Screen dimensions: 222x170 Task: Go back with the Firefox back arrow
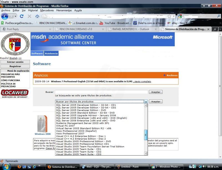pyautogui.click(x=5, y=16)
